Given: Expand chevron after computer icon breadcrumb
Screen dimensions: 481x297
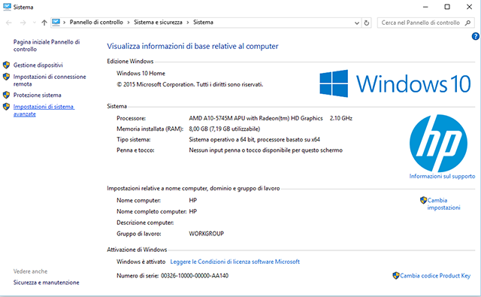Looking at the screenshot, I should [x=65, y=23].
